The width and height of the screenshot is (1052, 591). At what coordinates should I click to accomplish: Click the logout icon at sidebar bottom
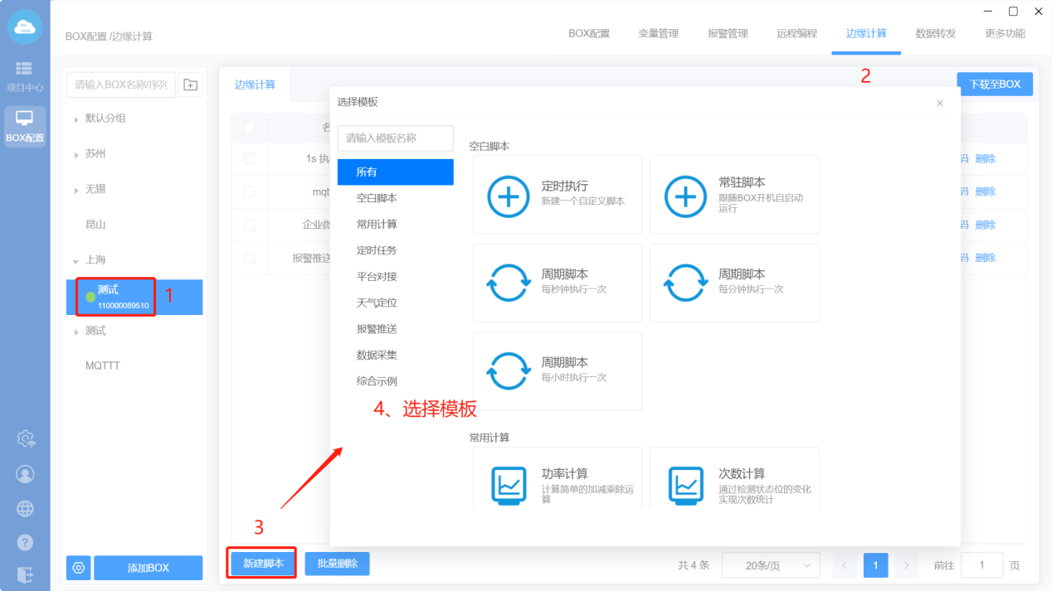(26, 574)
